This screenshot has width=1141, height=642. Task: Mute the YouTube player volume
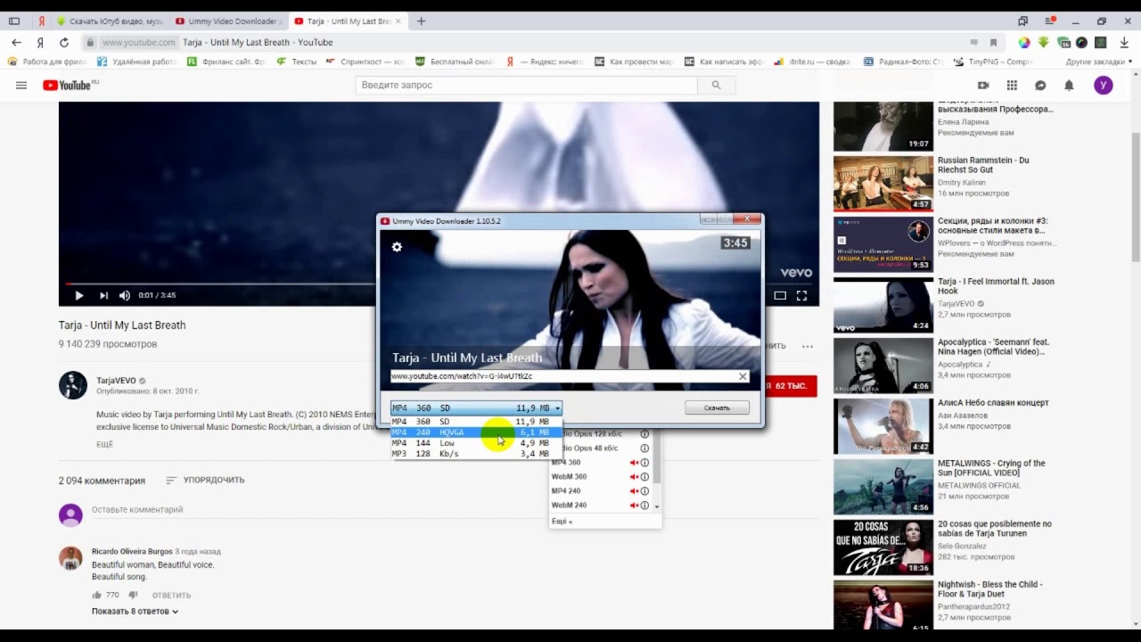click(125, 295)
